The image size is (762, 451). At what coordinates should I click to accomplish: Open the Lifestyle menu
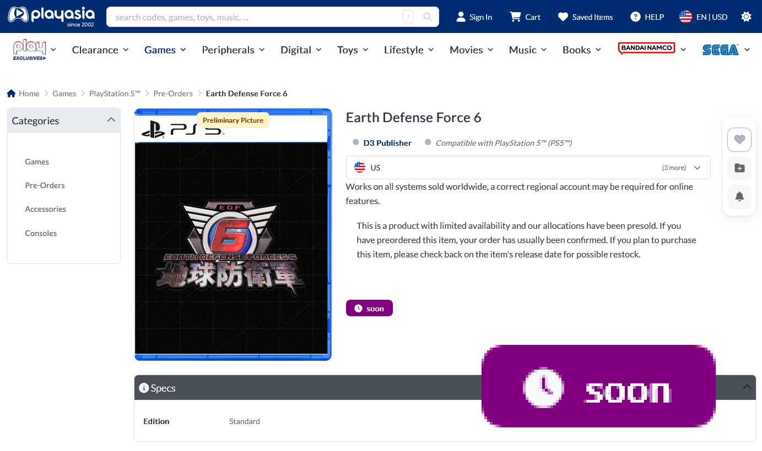409,50
